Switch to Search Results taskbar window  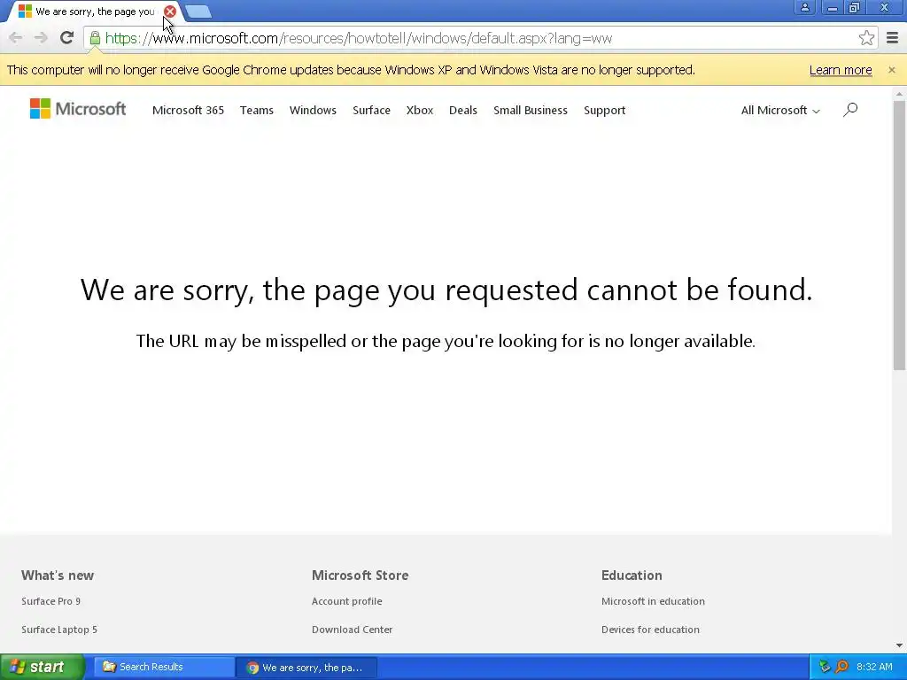(x=164, y=668)
